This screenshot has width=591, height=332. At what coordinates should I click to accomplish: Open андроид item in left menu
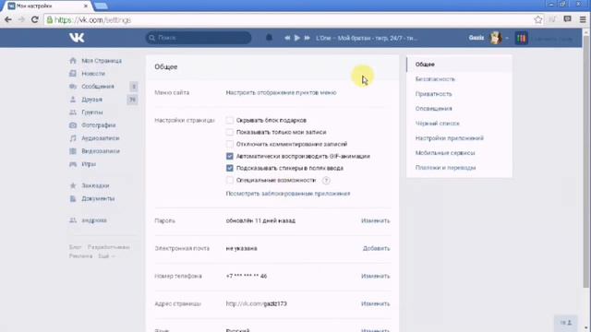pyautogui.click(x=94, y=220)
